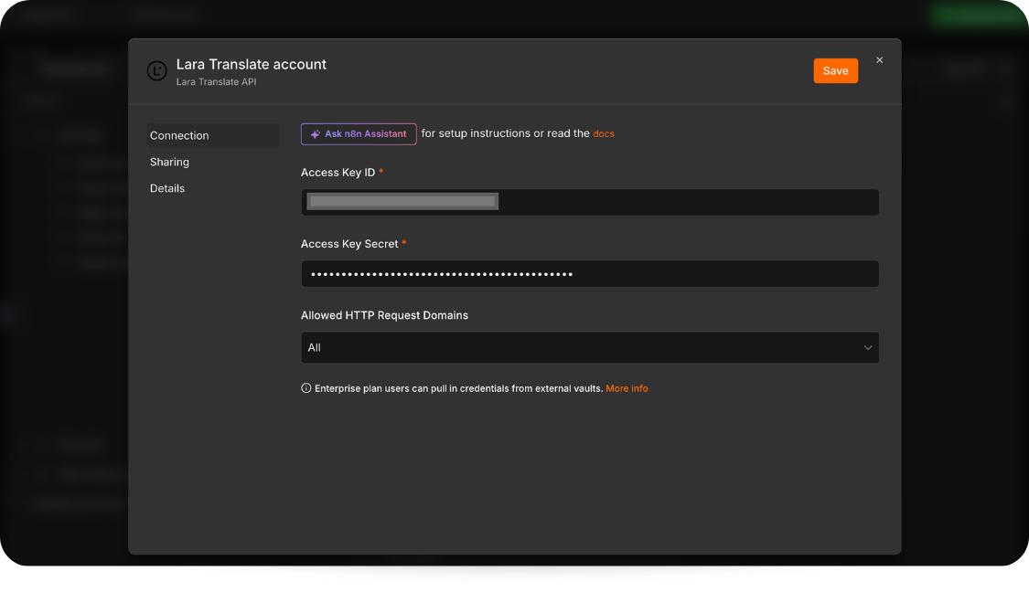Click the dropdown chevron next to All
The height and width of the screenshot is (592, 1029).
pyautogui.click(x=868, y=347)
